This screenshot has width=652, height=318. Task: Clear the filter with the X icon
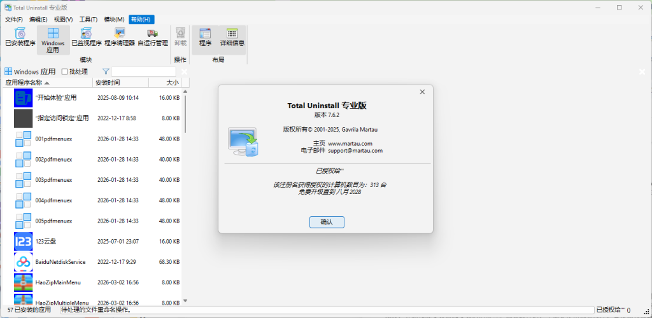184,72
